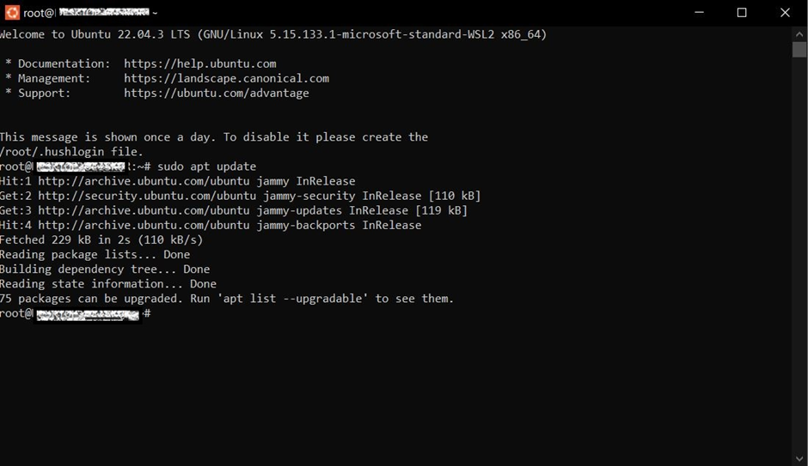Viewport: 808px width, 466px height.
Task: Click the https://landscape.canonical.com management link
Action: pyautogui.click(x=226, y=78)
